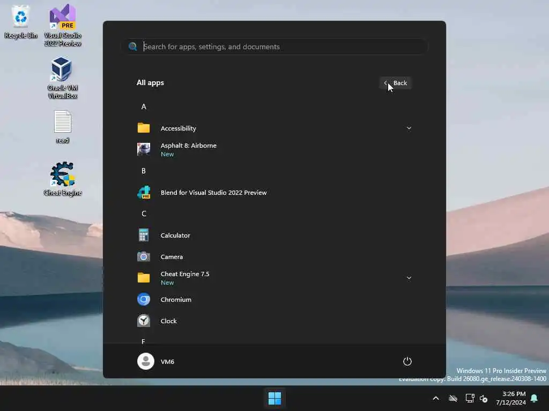Screen dimensions: 549x411
Task: Launch Clock from app list
Action: point(168,321)
